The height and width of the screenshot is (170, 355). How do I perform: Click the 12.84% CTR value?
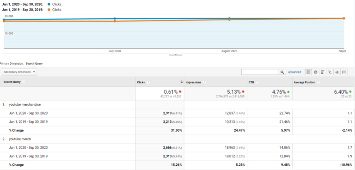click(285, 156)
